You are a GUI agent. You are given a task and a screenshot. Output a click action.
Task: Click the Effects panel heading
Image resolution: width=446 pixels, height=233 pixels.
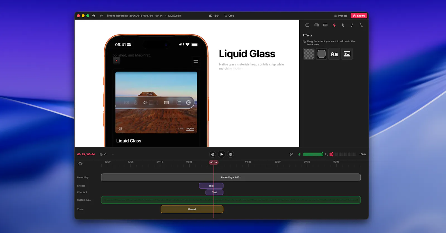307,35
